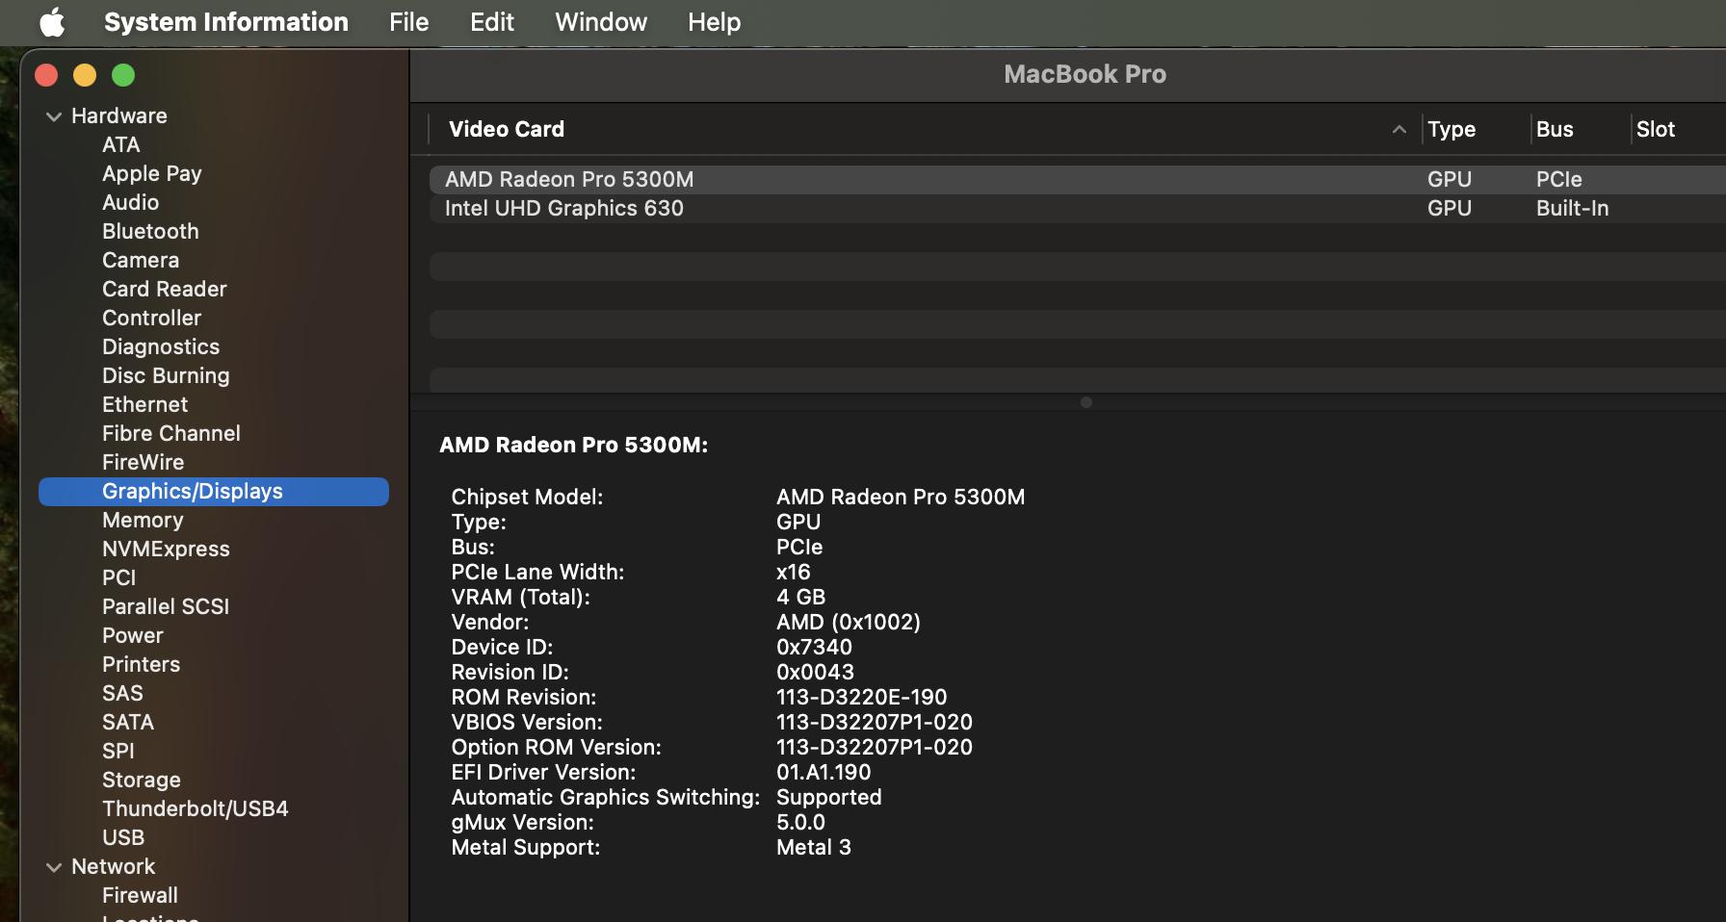This screenshot has height=922, width=1726.
Task: Sort by the Slot column header
Action: [x=1656, y=129]
